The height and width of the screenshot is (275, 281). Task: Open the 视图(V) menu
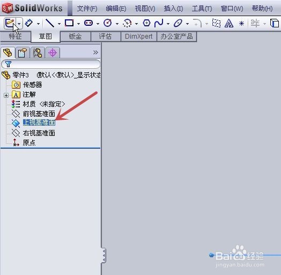145,9
